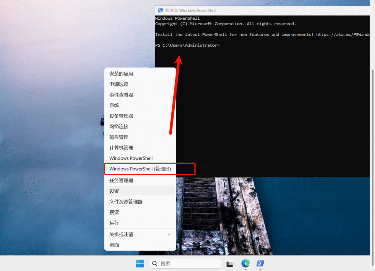The width and height of the screenshot is (375, 271).
Task: Open 安装的应用 from the context menu
Action: (x=121, y=74)
